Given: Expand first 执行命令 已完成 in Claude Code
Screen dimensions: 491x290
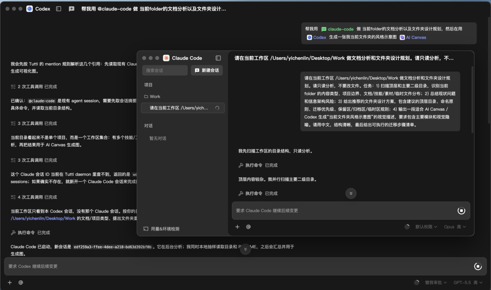Looking at the screenshot, I should pos(258,165).
